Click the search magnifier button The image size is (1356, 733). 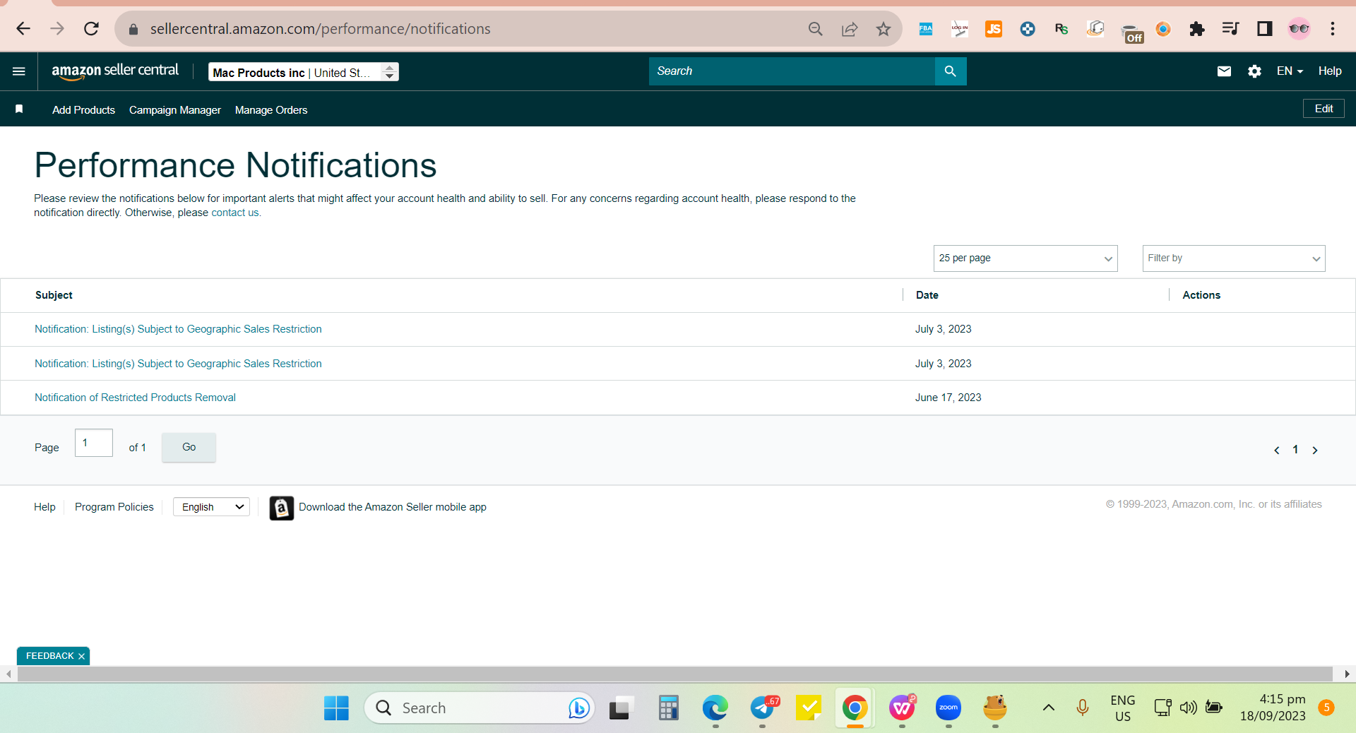click(x=951, y=71)
